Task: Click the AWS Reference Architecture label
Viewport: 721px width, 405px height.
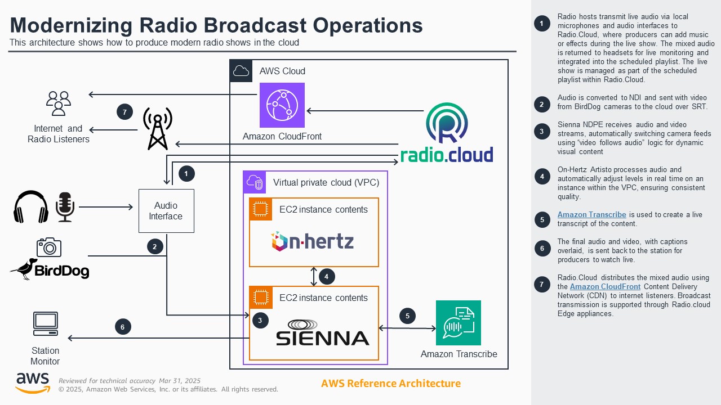Action: [x=391, y=384]
